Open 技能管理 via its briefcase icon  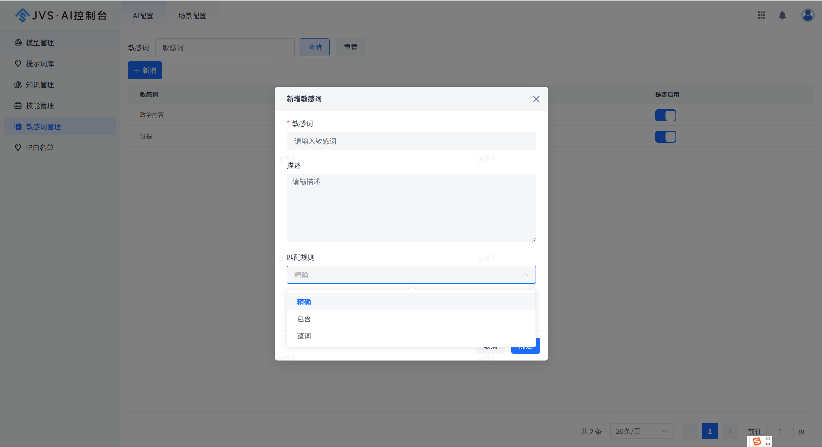pos(18,106)
